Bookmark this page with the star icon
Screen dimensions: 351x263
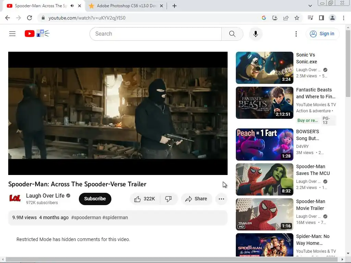coord(297,18)
